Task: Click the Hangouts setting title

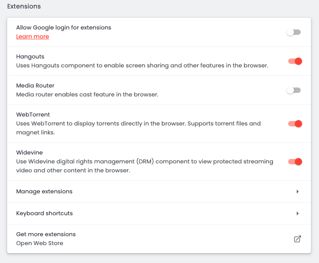Action: tap(30, 57)
